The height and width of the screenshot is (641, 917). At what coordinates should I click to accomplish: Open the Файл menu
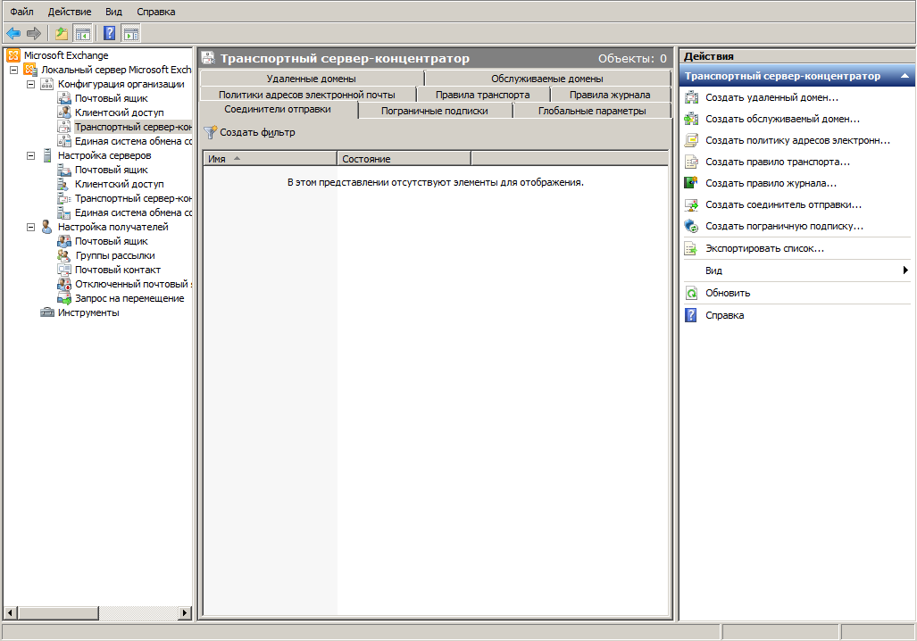pyautogui.click(x=21, y=12)
